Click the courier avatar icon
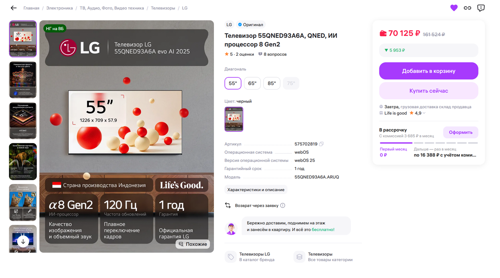The width and height of the screenshot is (500, 278). [x=231, y=228]
